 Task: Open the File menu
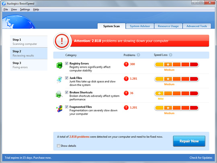point(6,9)
